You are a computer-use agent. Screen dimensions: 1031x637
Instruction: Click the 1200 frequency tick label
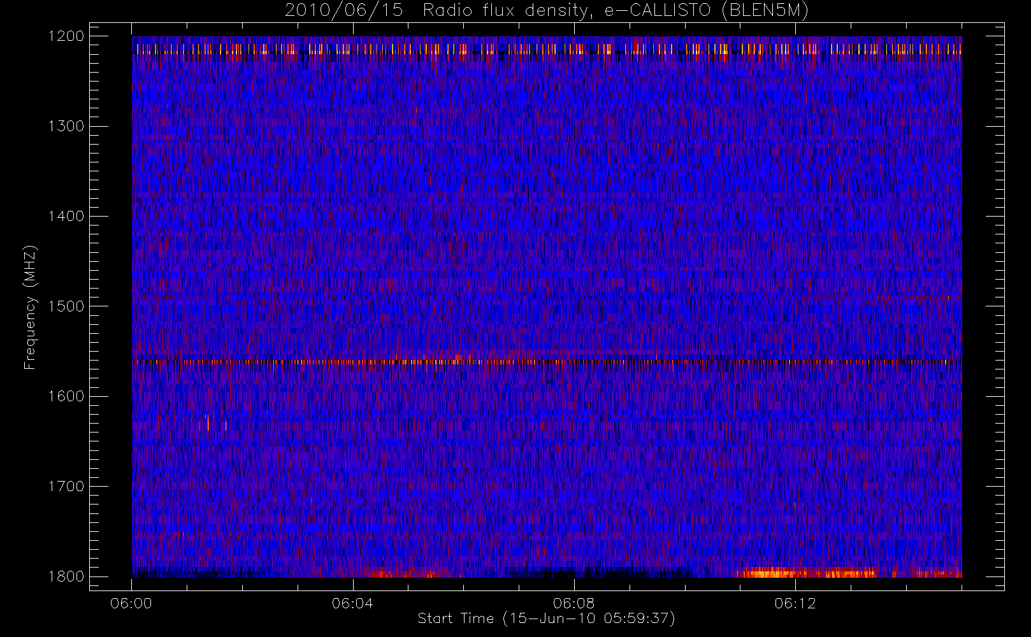pyautogui.click(x=66, y=36)
